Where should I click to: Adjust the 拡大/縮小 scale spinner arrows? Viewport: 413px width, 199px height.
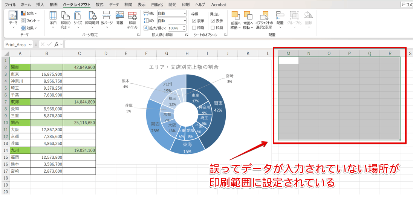184,28
